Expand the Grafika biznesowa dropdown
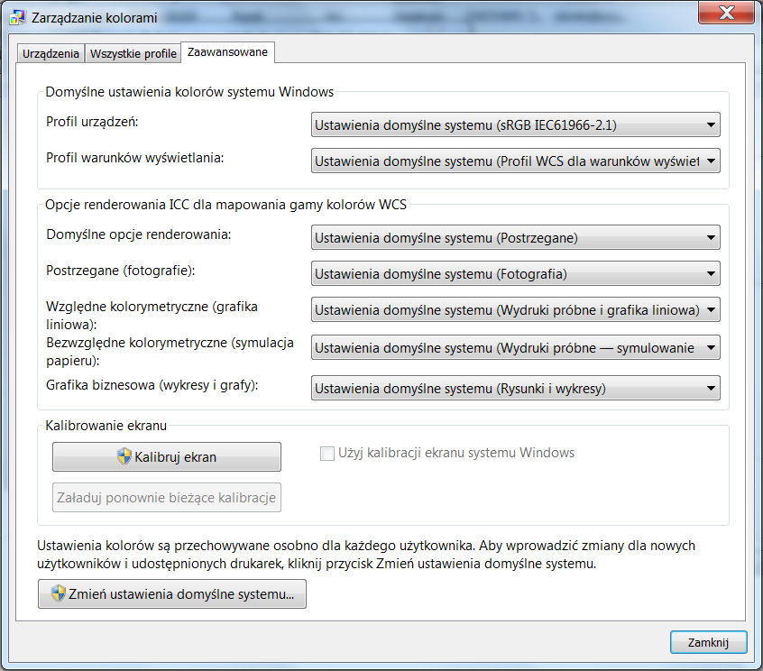Image resolution: width=763 pixels, height=671 pixels. tap(515, 389)
